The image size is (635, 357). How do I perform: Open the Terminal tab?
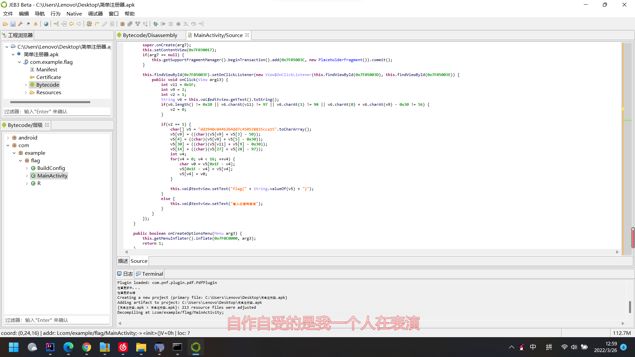tap(152, 274)
